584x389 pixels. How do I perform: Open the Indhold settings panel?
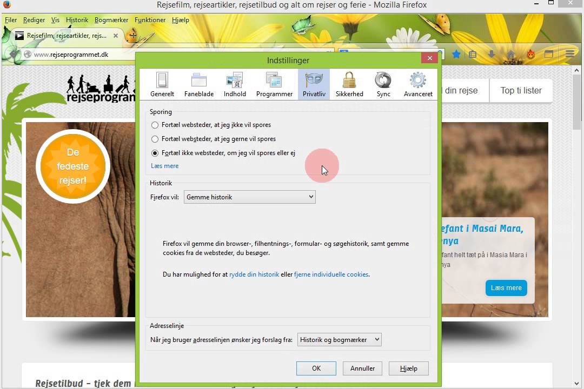click(x=235, y=84)
